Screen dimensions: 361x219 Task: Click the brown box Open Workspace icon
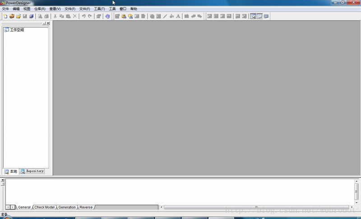pos(12,16)
